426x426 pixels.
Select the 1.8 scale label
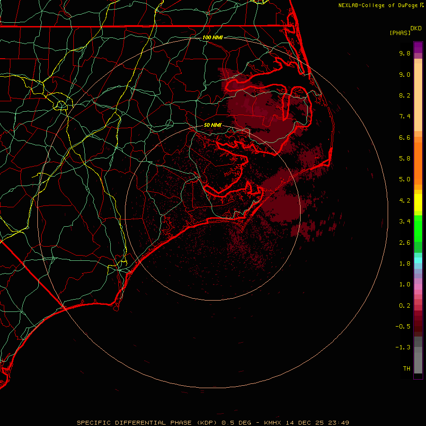(x=405, y=264)
